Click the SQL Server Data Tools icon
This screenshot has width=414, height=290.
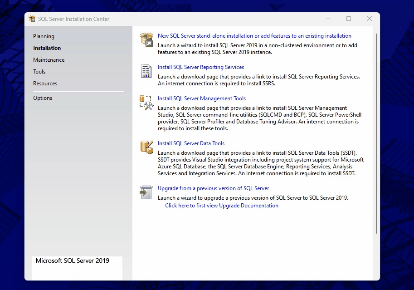tap(146, 147)
